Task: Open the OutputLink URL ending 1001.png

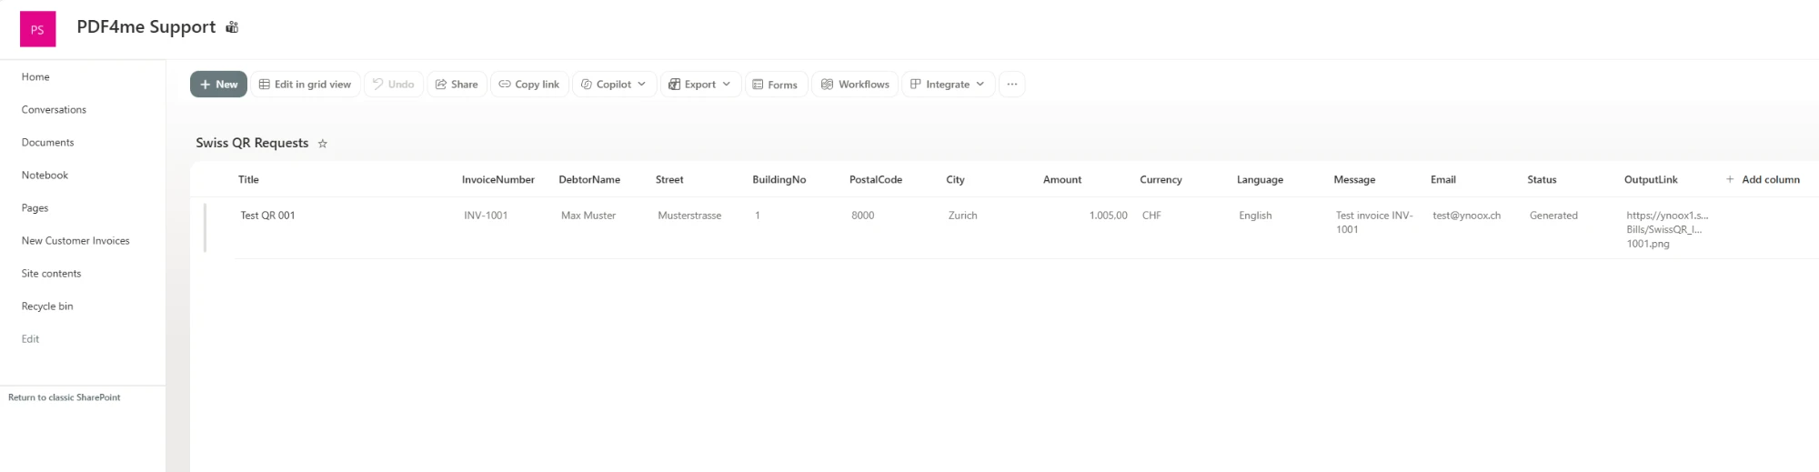Action: click(1667, 230)
